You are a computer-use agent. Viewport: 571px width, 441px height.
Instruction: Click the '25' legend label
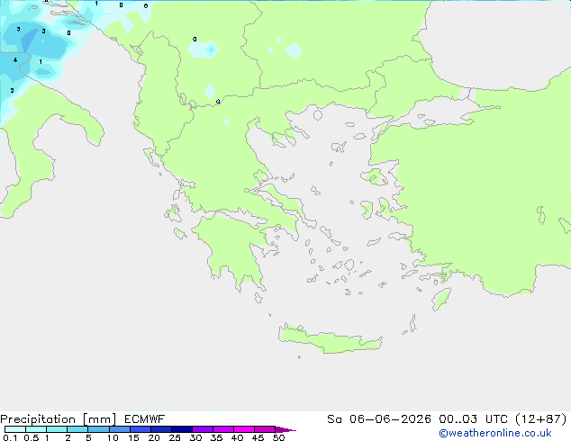point(175,437)
